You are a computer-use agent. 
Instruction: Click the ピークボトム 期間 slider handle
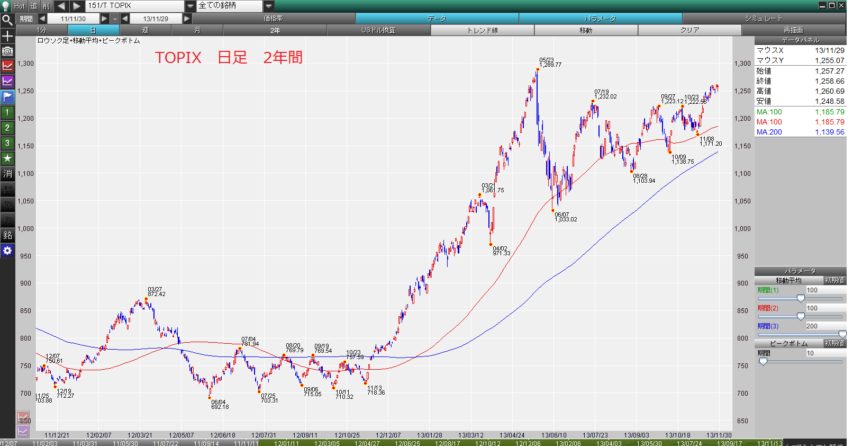(763, 362)
